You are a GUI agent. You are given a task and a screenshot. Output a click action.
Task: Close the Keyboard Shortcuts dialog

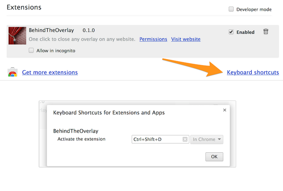pos(224,110)
